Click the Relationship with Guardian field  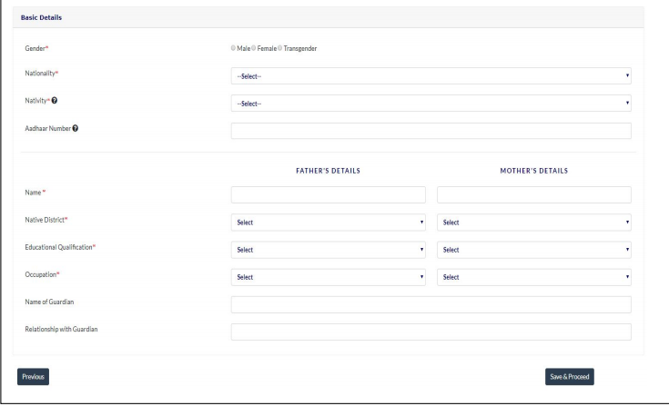tap(431, 332)
